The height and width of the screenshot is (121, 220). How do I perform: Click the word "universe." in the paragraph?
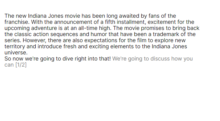click(x=16, y=53)
